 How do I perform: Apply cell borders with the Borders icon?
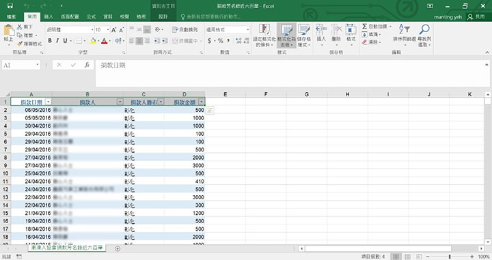(79, 41)
